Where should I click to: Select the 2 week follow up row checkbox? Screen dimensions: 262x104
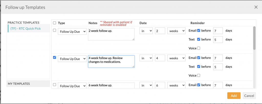tap(54, 30)
